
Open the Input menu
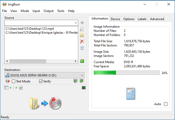tap(36, 11)
